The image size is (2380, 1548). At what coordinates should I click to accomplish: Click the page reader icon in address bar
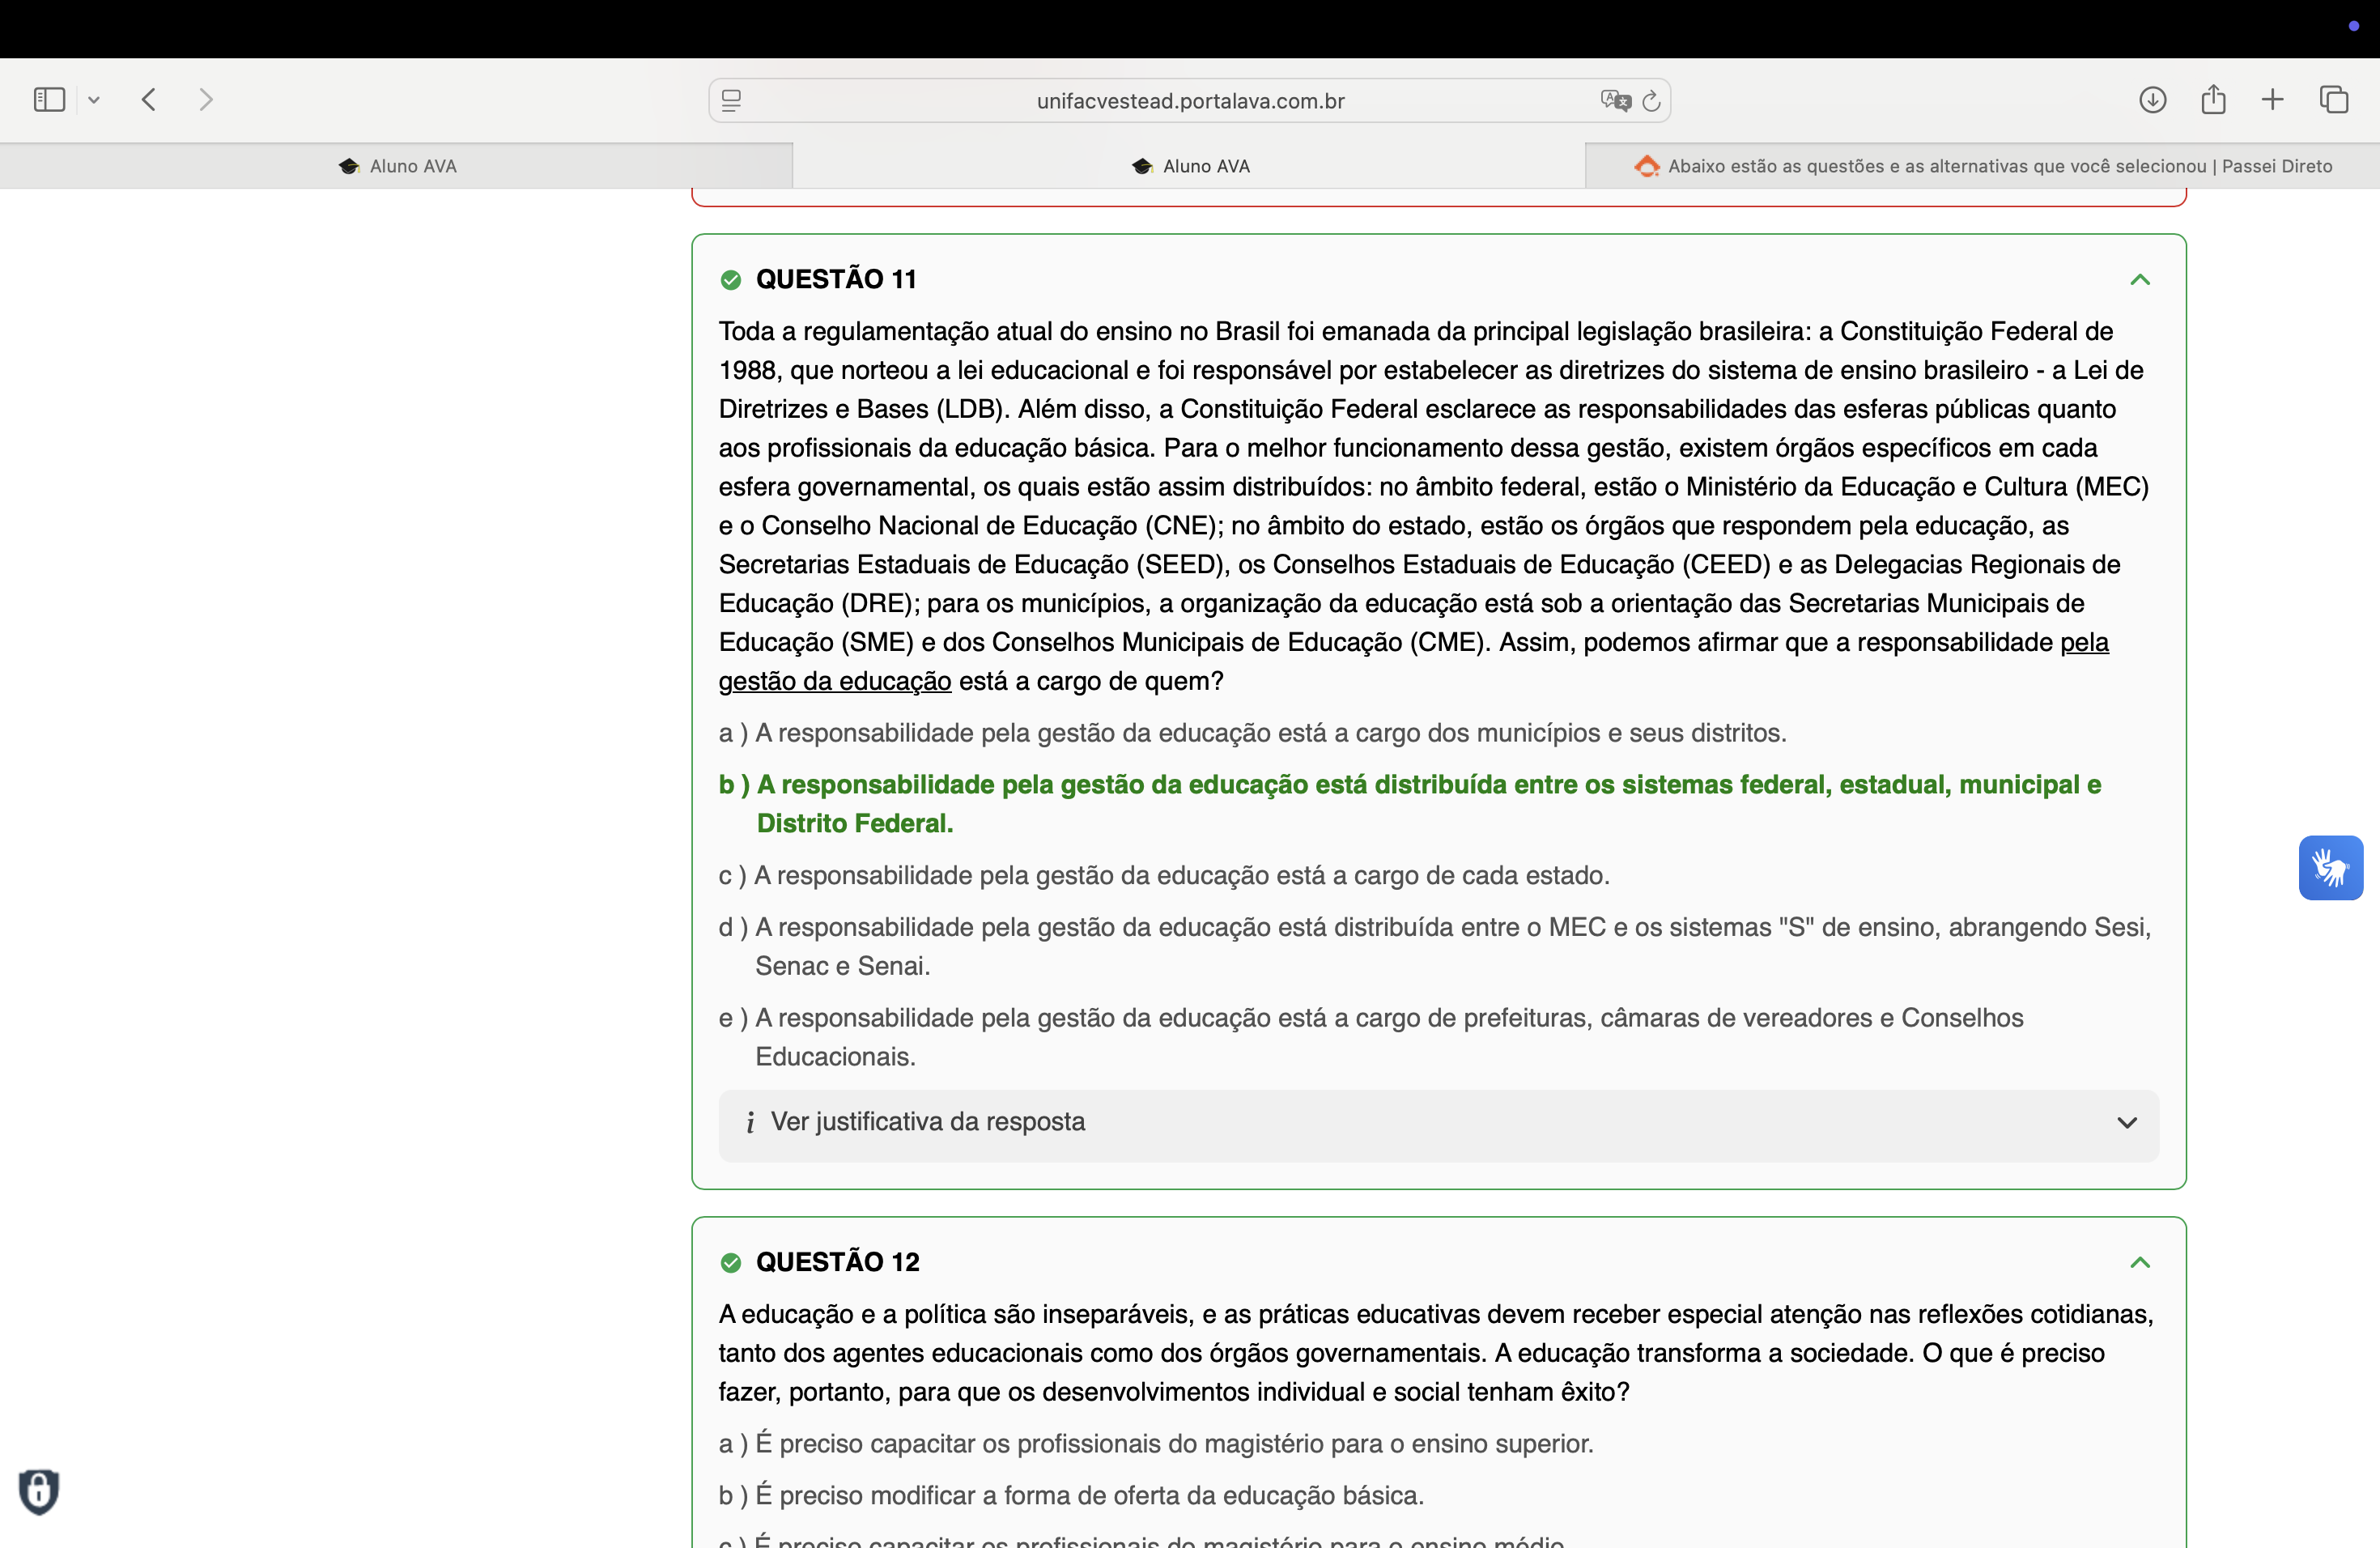pyautogui.click(x=731, y=101)
